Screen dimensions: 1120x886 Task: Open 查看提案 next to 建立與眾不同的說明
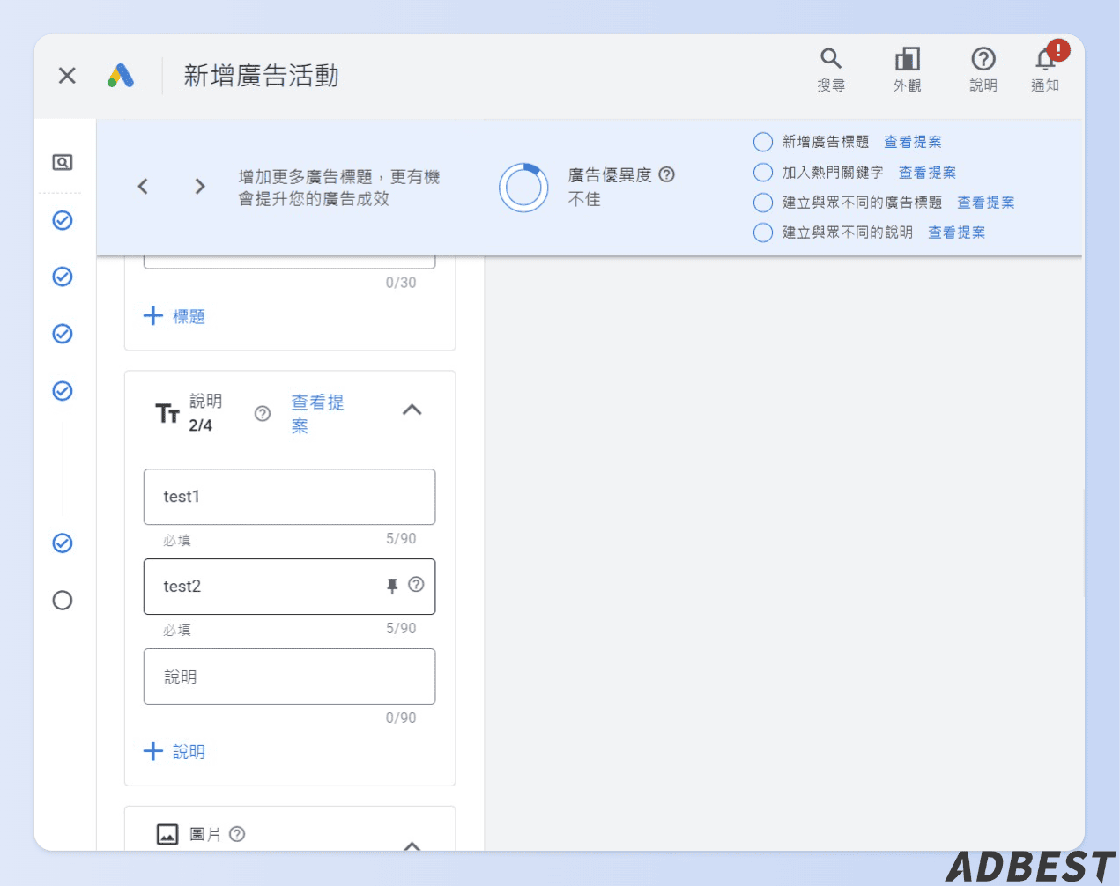pos(956,232)
